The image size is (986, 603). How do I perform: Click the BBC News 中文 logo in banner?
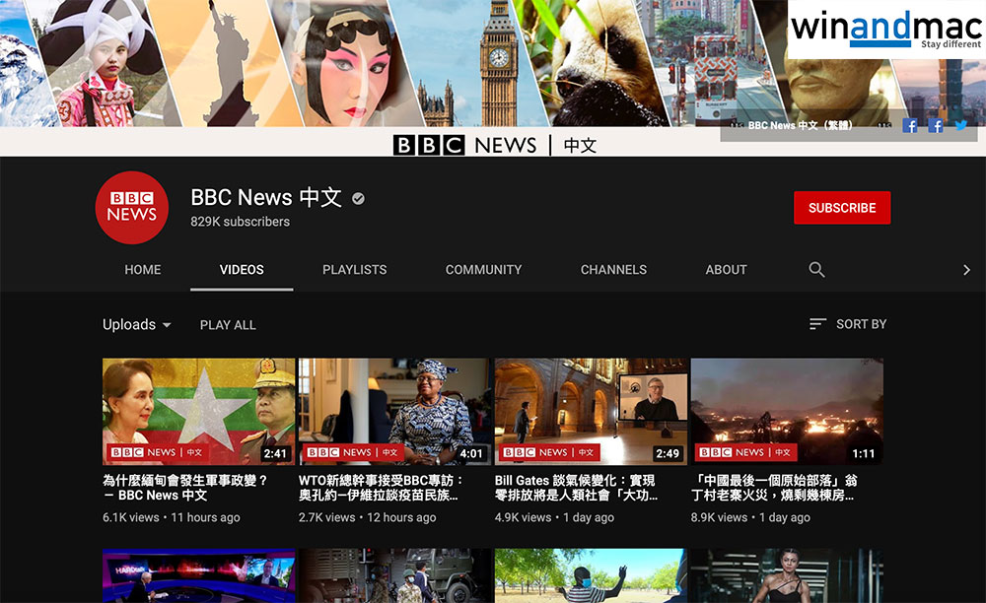pyautogui.click(x=494, y=145)
